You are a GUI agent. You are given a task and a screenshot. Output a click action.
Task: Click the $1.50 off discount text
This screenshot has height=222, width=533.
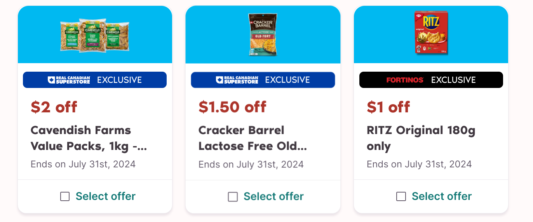pyautogui.click(x=232, y=107)
